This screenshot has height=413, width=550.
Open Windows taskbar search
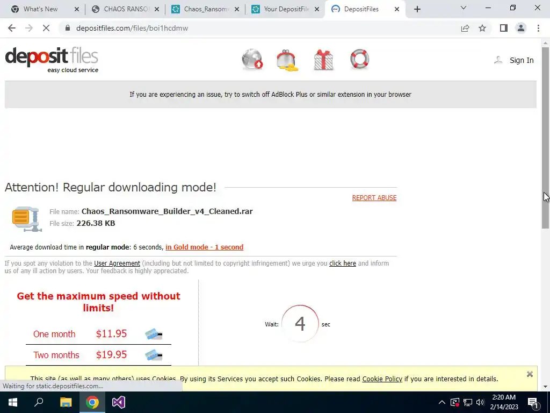tap(39, 402)
